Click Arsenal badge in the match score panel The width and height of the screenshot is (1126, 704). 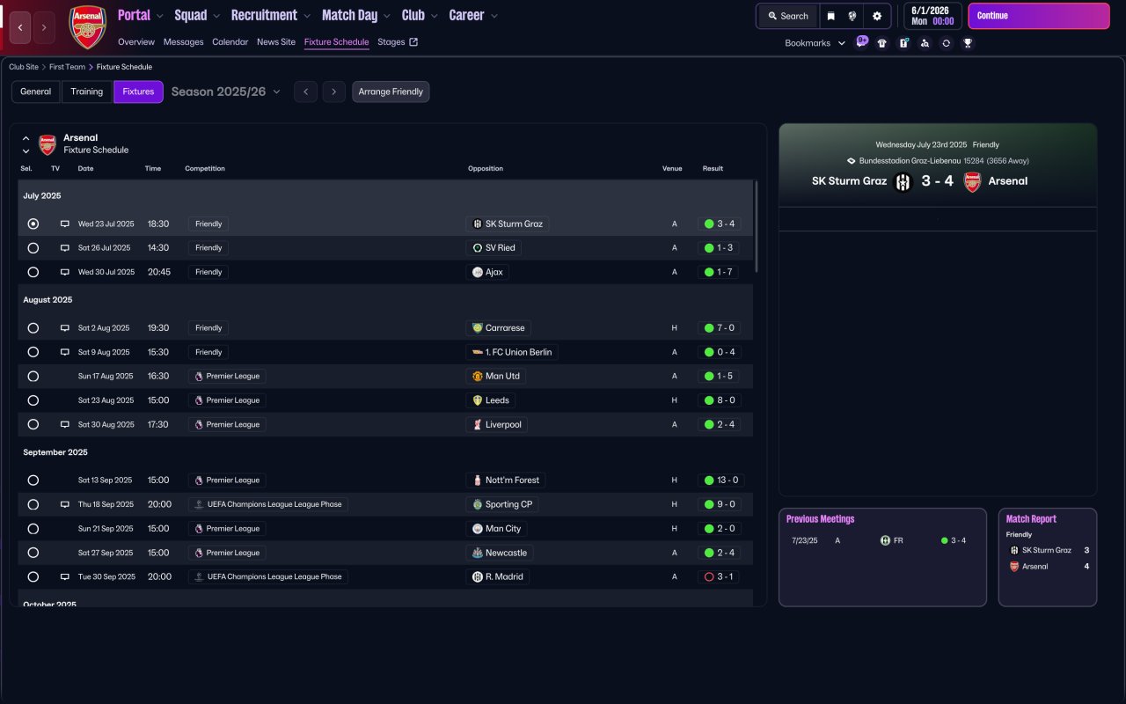[x=972, y=182]
